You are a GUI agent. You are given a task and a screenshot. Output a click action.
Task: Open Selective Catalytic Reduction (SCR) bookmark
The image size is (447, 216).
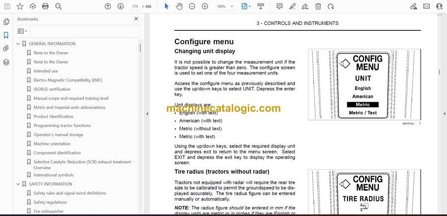[x=84, y=165]
